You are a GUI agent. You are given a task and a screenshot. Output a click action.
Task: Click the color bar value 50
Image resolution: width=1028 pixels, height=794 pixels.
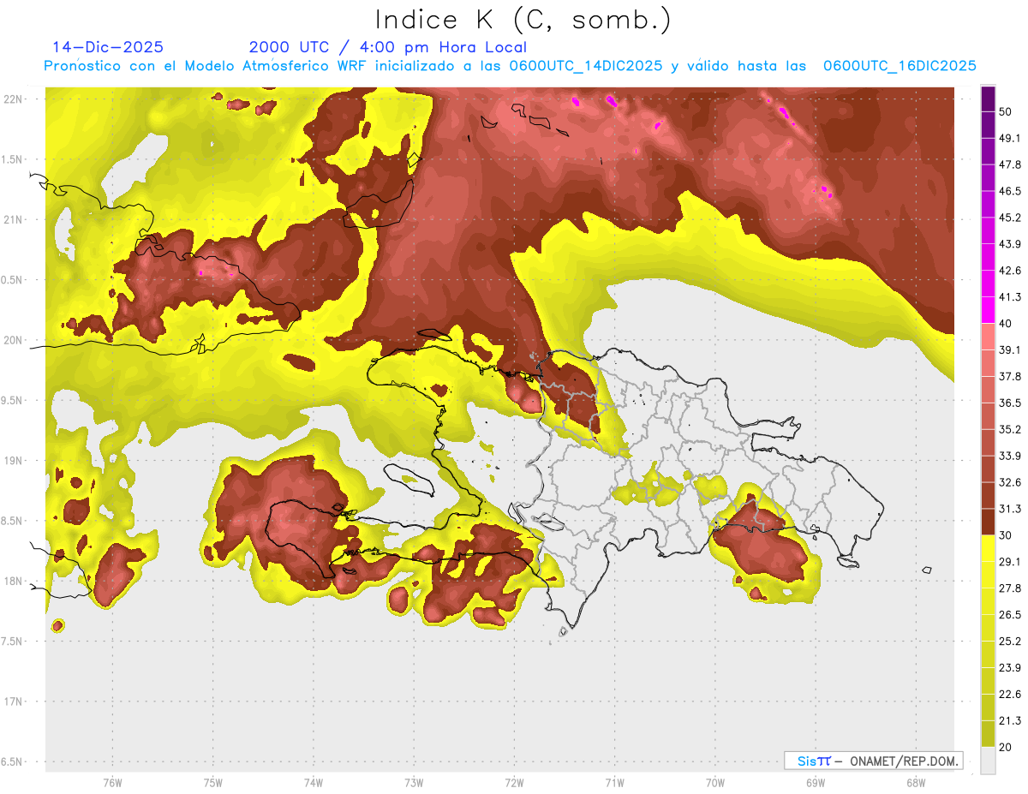tap(1006, 111)
